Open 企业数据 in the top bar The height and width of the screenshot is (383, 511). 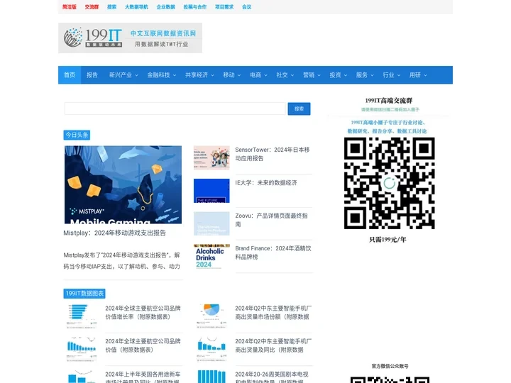pos(165,7)
